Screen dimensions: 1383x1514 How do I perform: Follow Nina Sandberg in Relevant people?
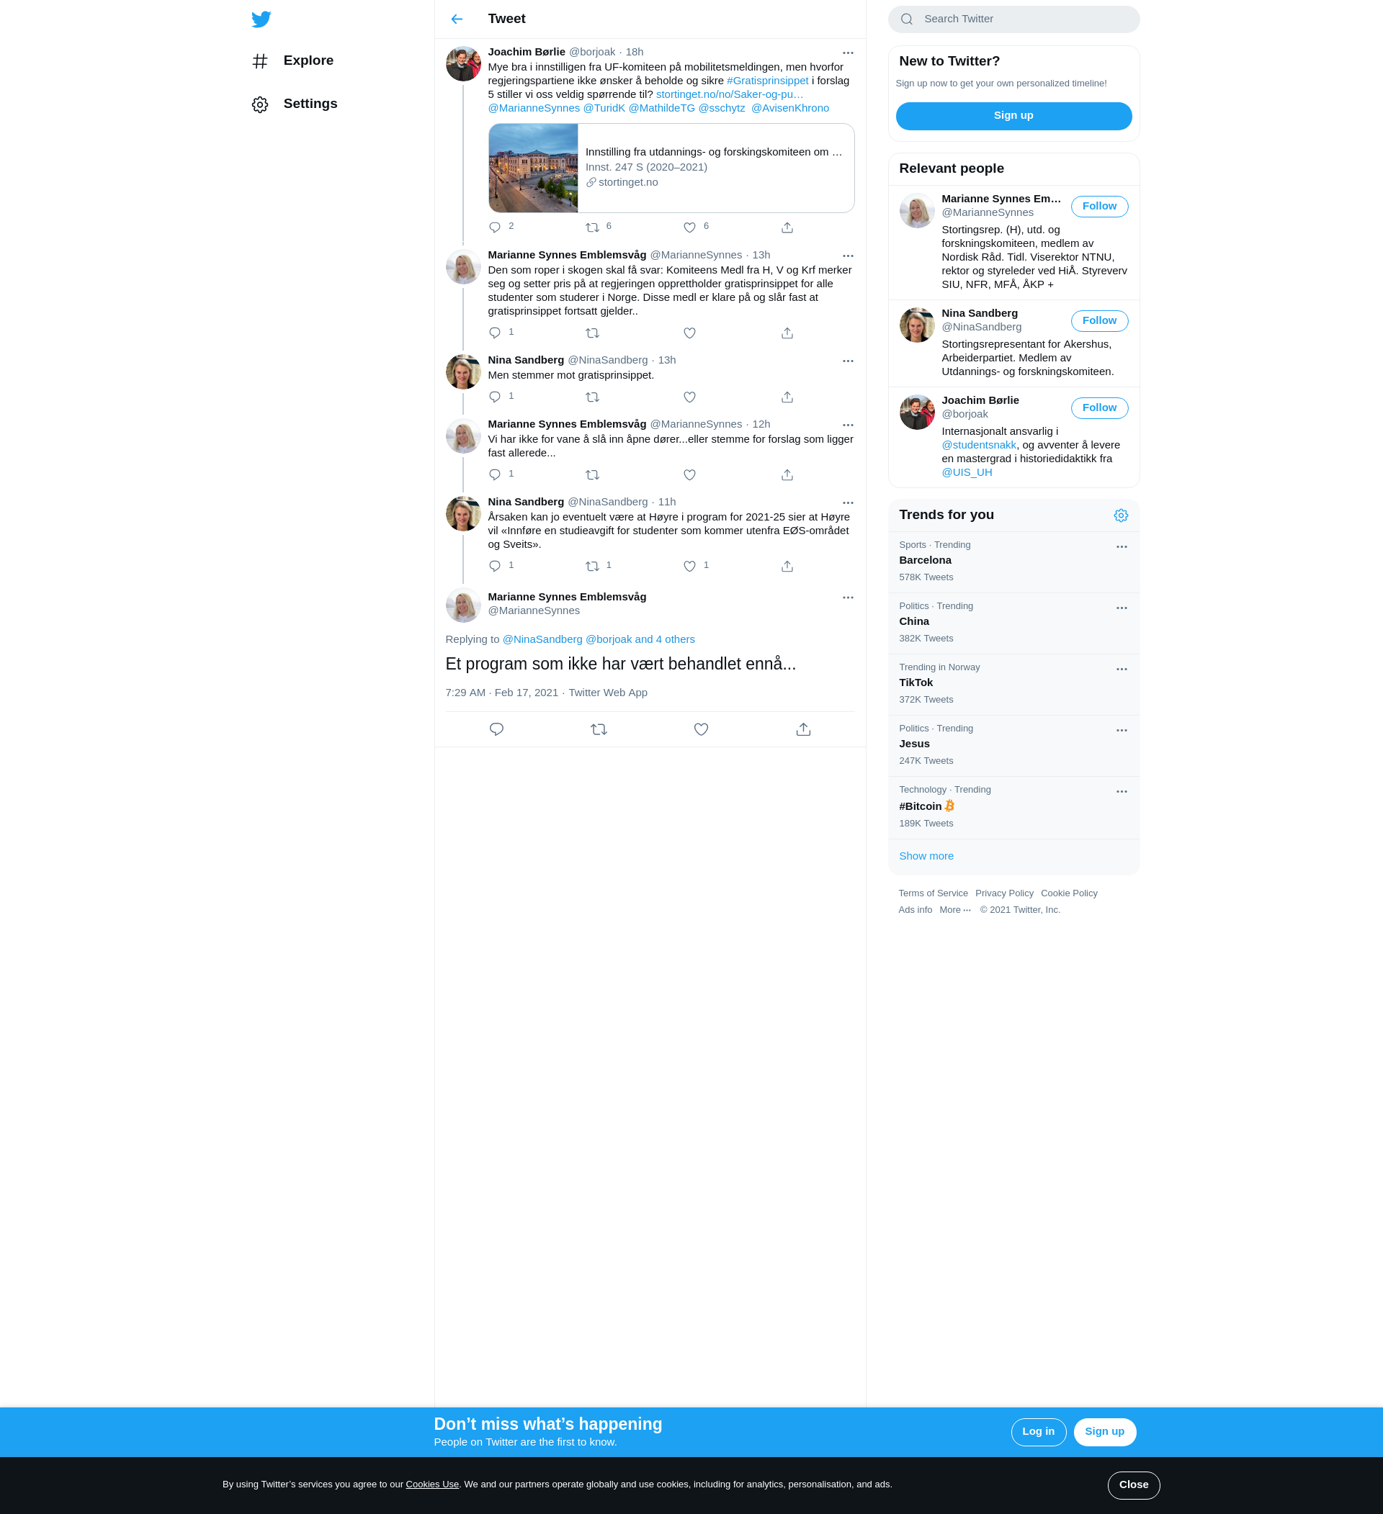1098,320
